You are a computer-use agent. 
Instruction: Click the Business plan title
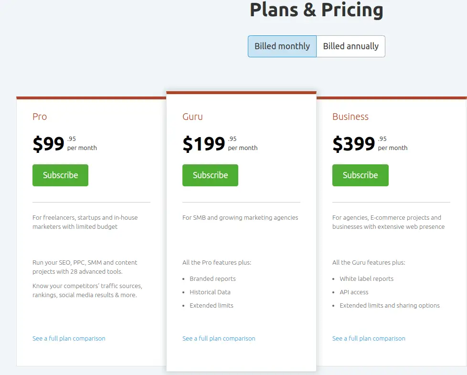click(350, 117)
